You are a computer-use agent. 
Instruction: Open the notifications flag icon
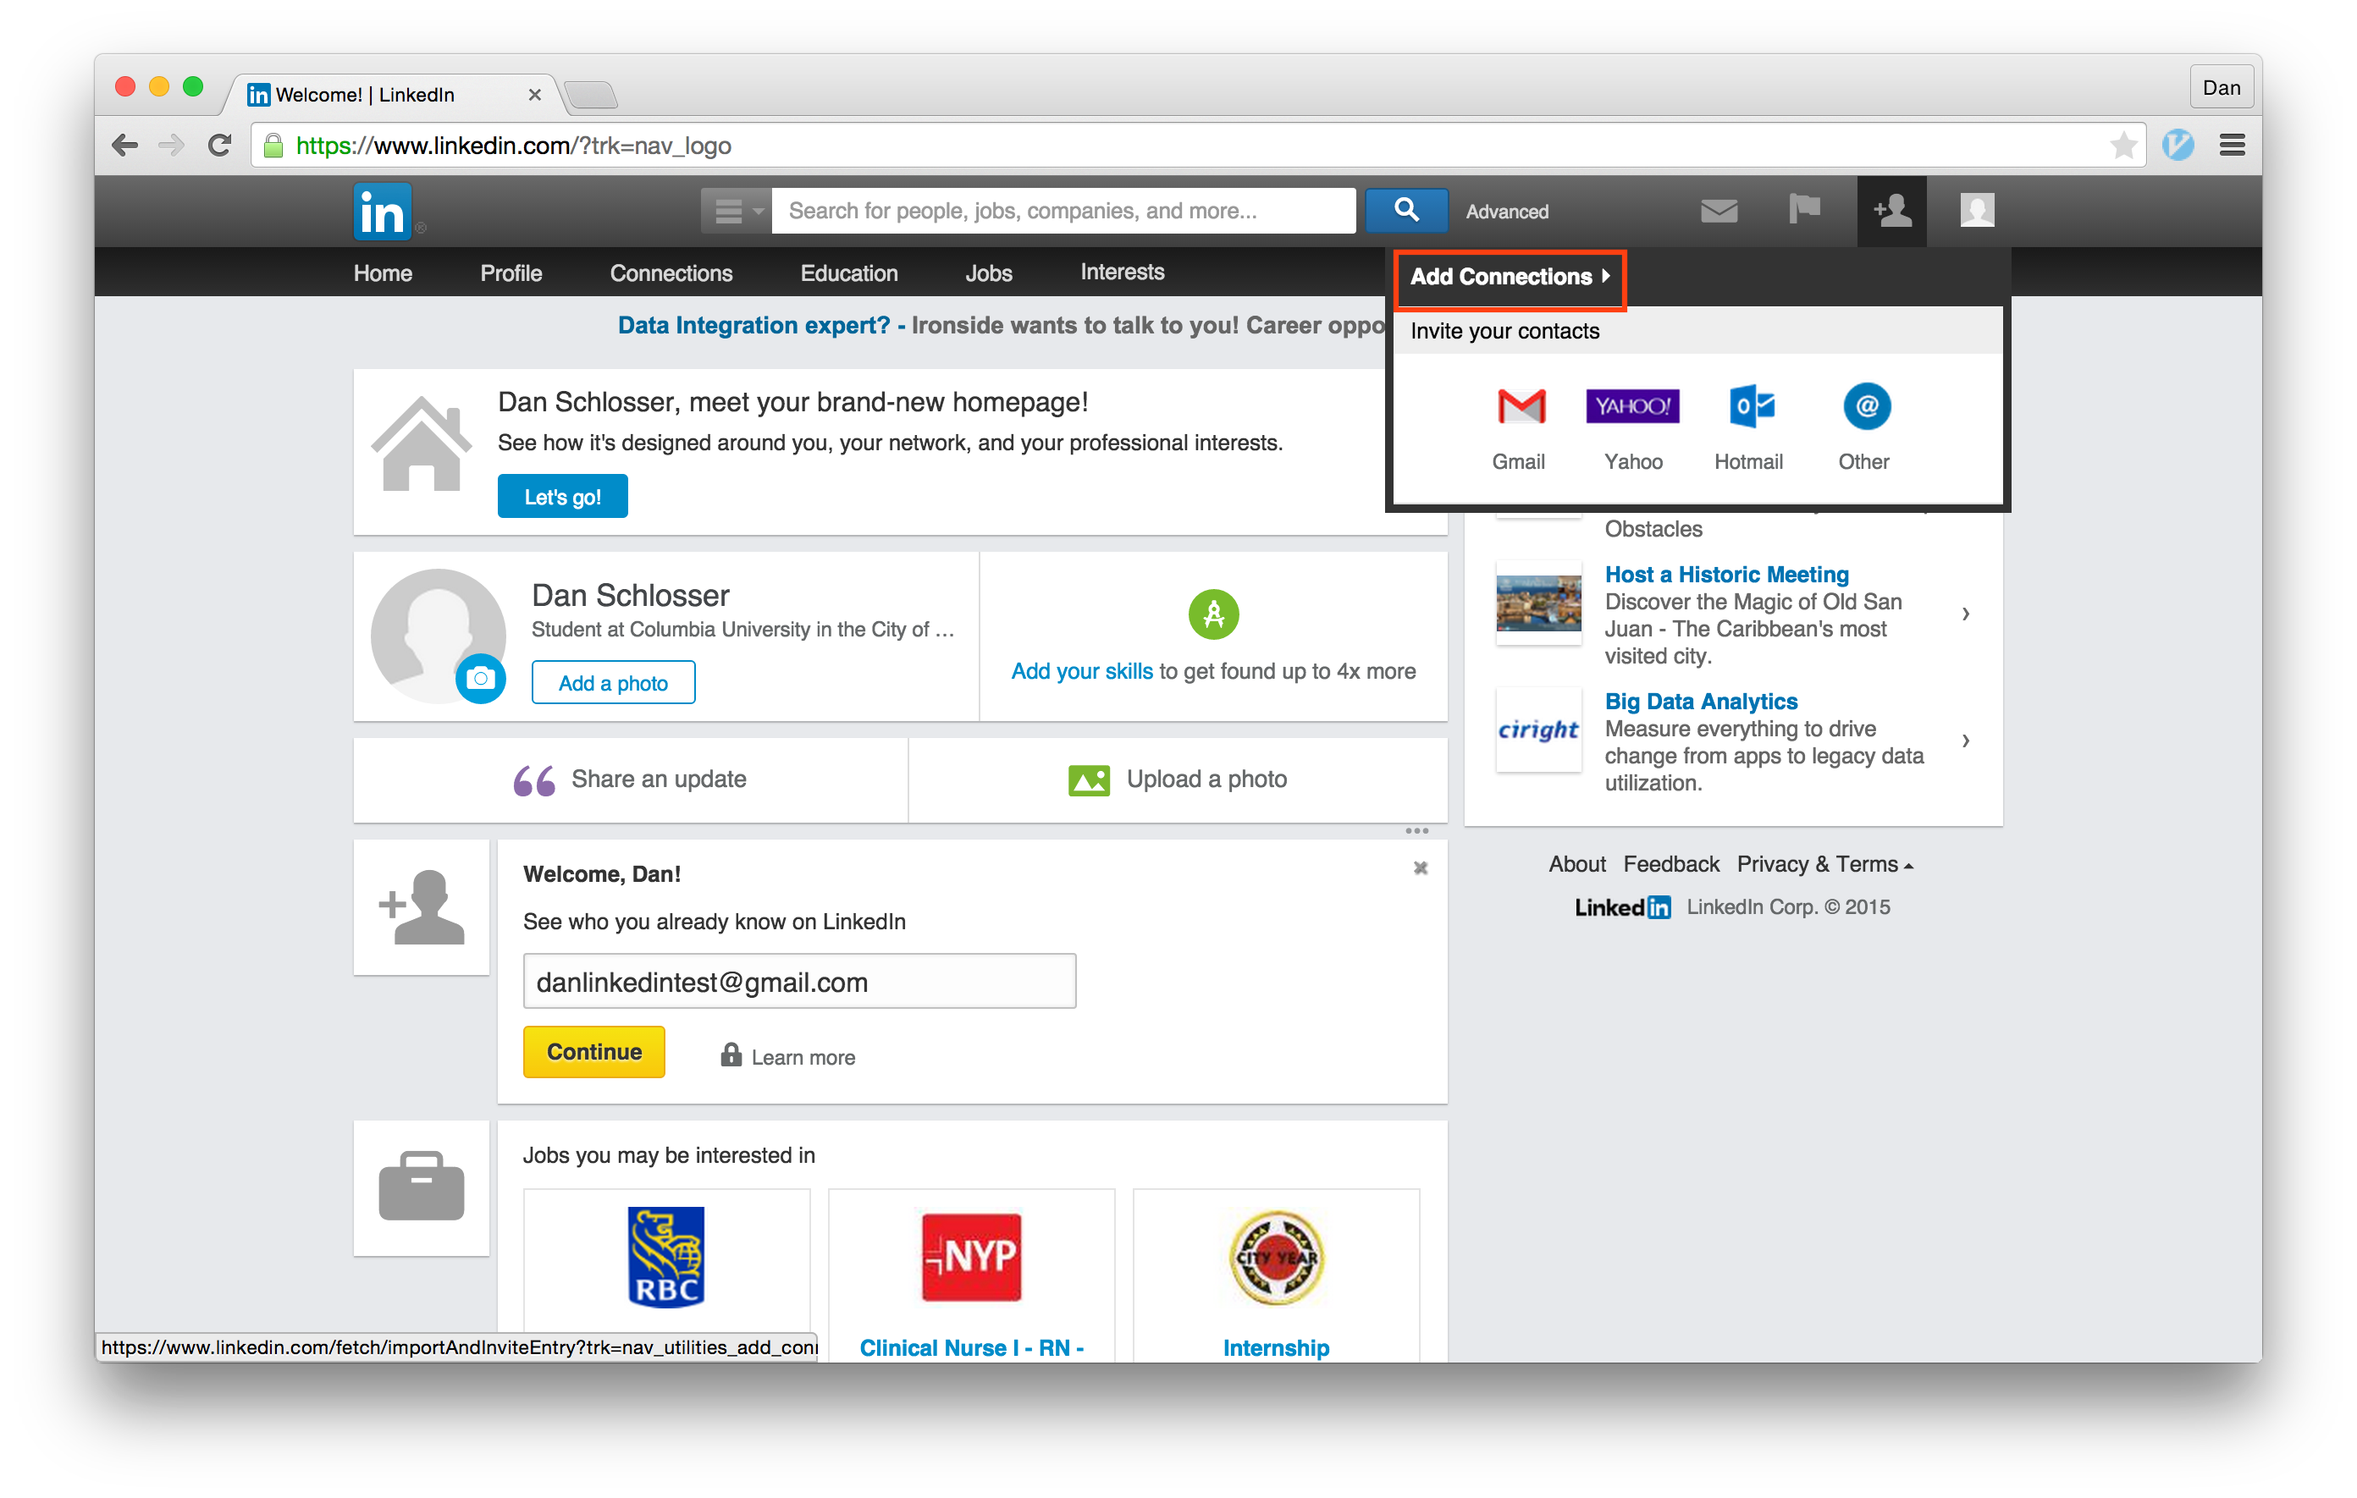(1804, 208)
